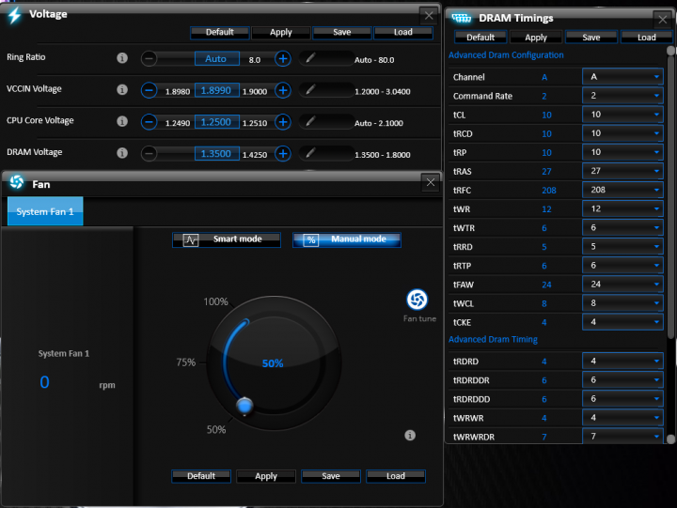Decrease DRAM Voltage with minus button

(149, 153)
